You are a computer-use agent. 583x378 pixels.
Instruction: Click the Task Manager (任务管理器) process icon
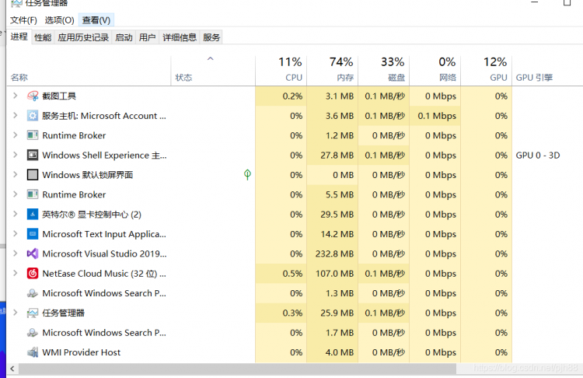[33, 313]
